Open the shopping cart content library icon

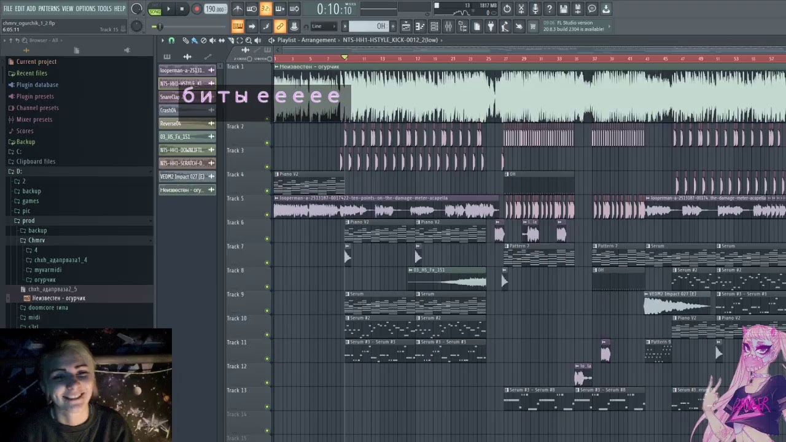coord(533,26)
